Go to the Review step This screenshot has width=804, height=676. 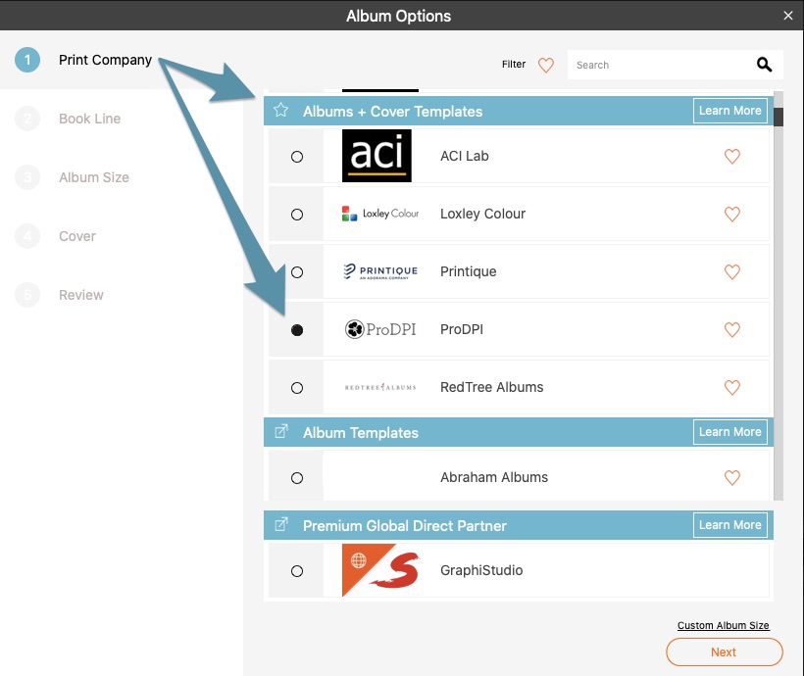point(59,295)
